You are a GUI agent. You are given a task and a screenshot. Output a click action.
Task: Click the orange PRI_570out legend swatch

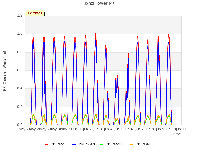[x=132, y=144]
